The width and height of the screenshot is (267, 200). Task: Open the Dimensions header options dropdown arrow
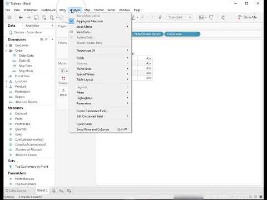coord(52,39)
